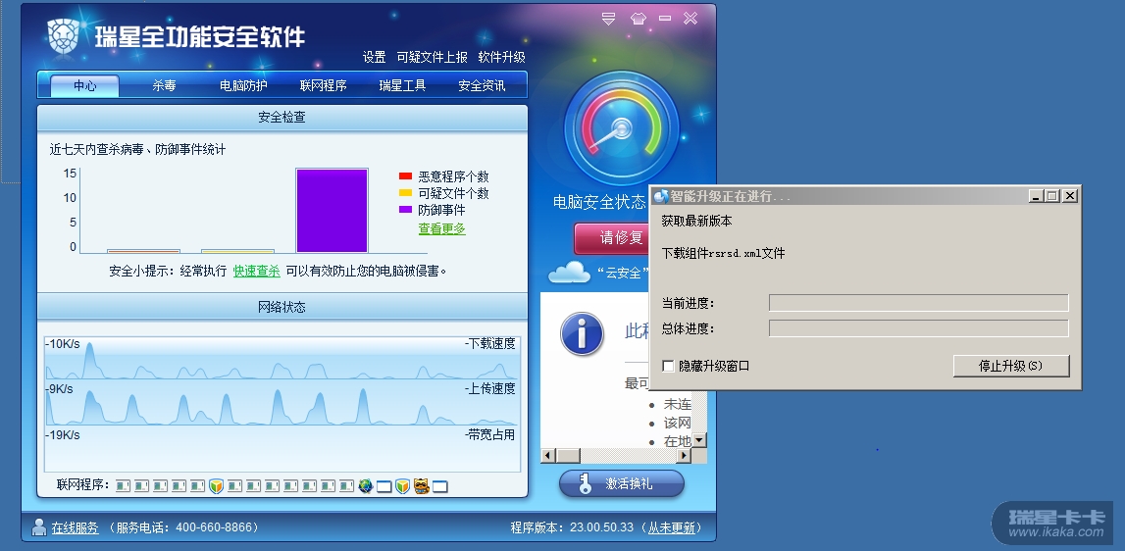Switch to the 中心 tab
The height and width of the screenshot is (551, 1125).
84,85
